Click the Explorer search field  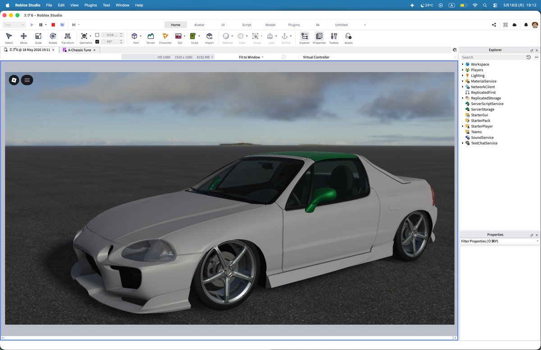point(493,57)
